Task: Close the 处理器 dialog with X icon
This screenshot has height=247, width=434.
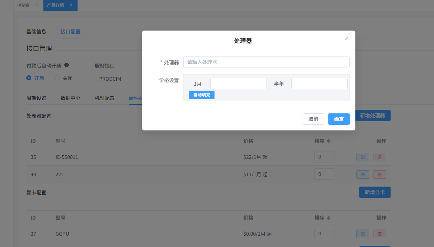Action: 347,38
